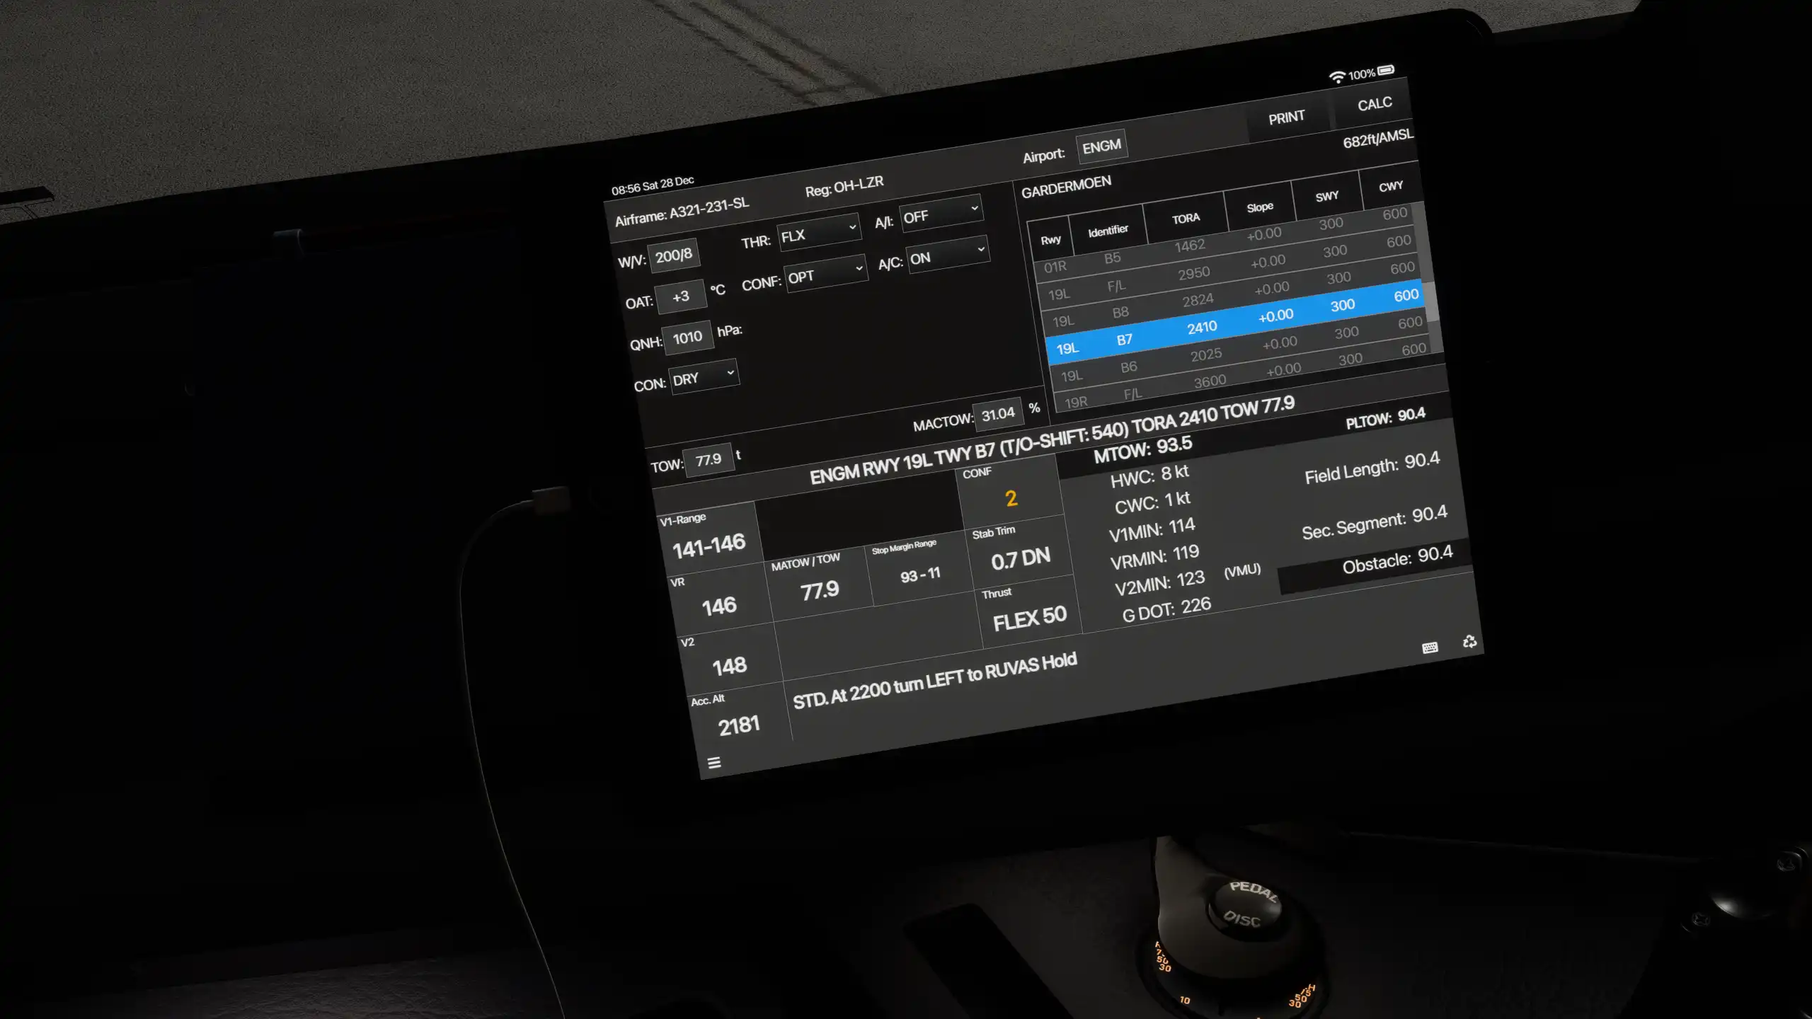Edit the MACTOW 31.04 field

tap(998, 414)
